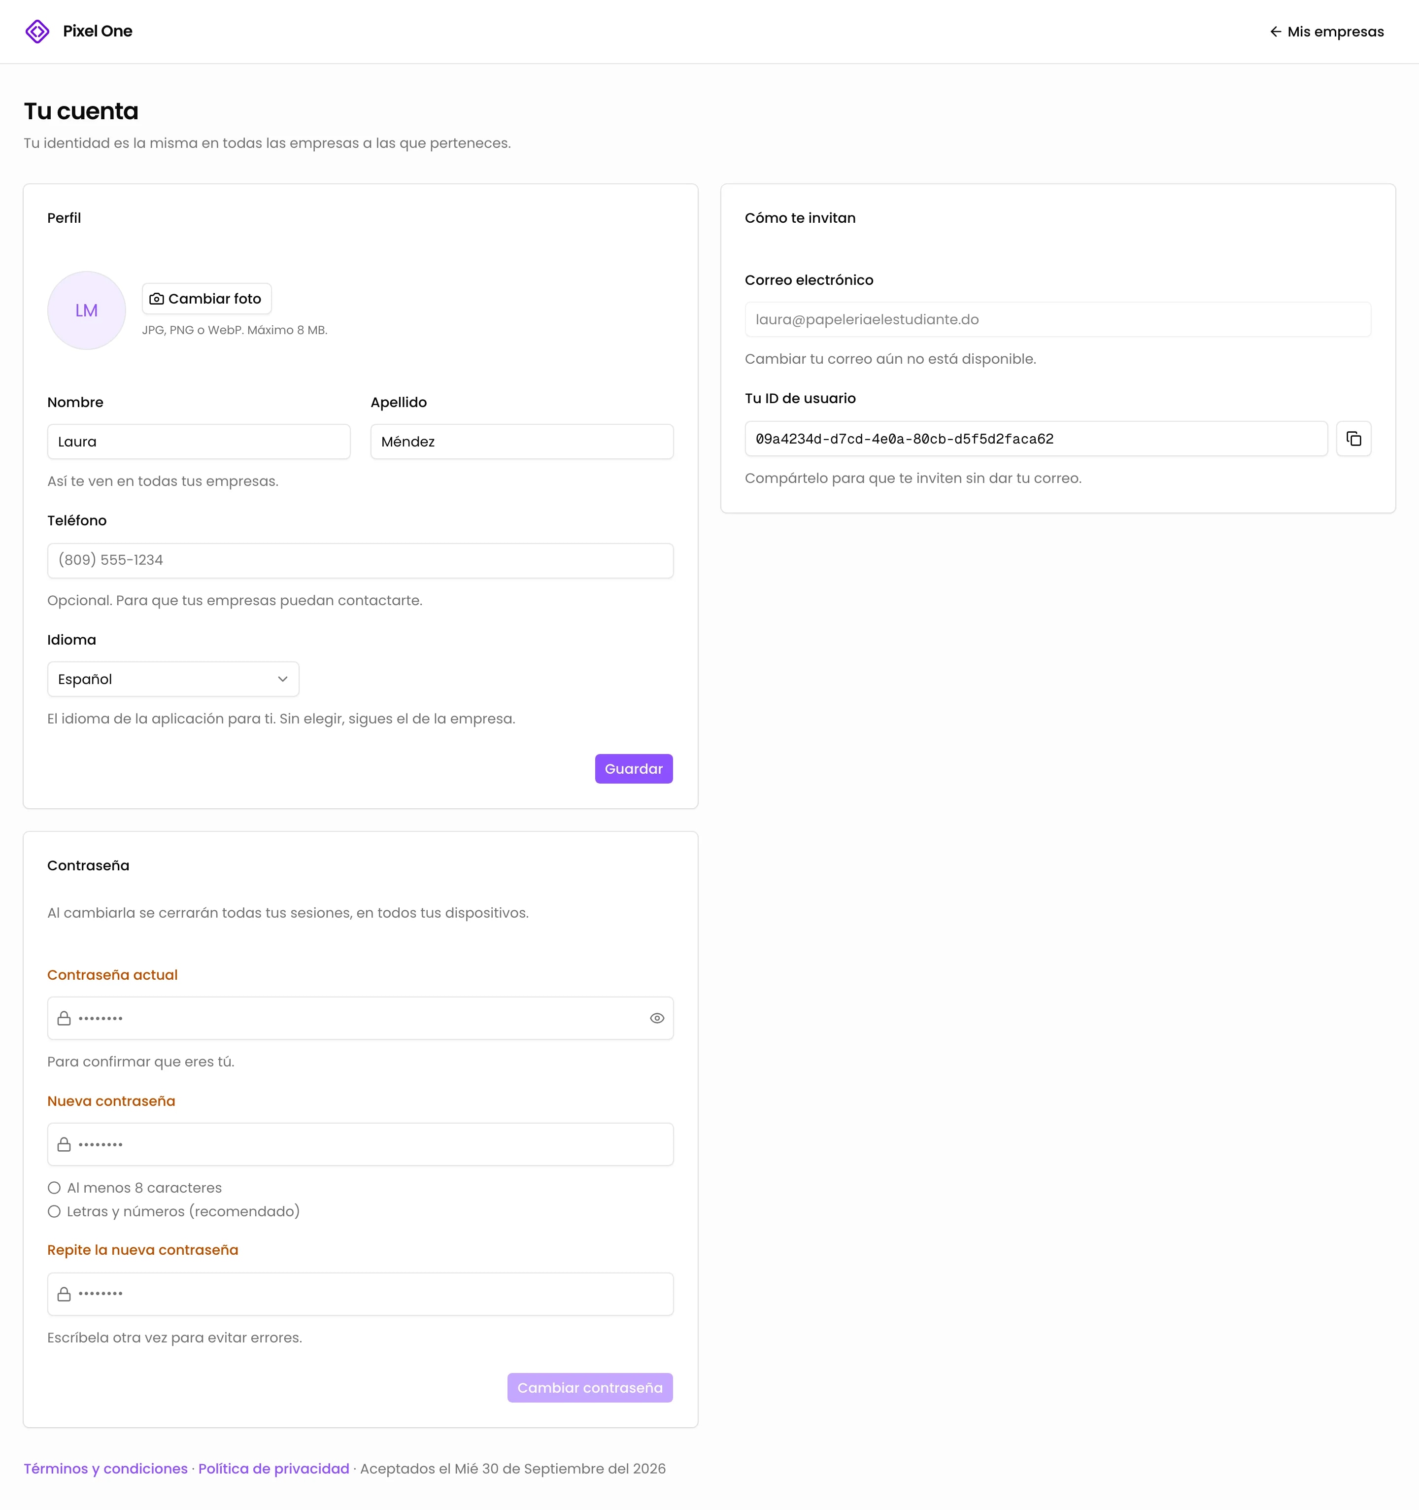Viewport: 1419px width, 1510px height.
Task: Focus the Nombre field containing Laura
Action: pyautogui.click(x=199, y=441)
